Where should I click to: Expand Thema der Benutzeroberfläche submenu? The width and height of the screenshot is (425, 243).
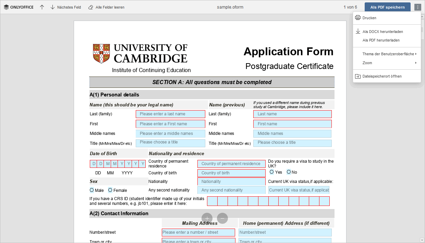[387, 54]
